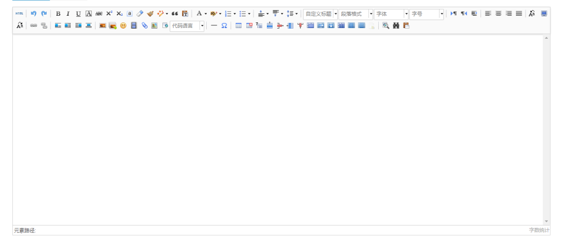Click the 字数统计 status label

click(539, 230)
